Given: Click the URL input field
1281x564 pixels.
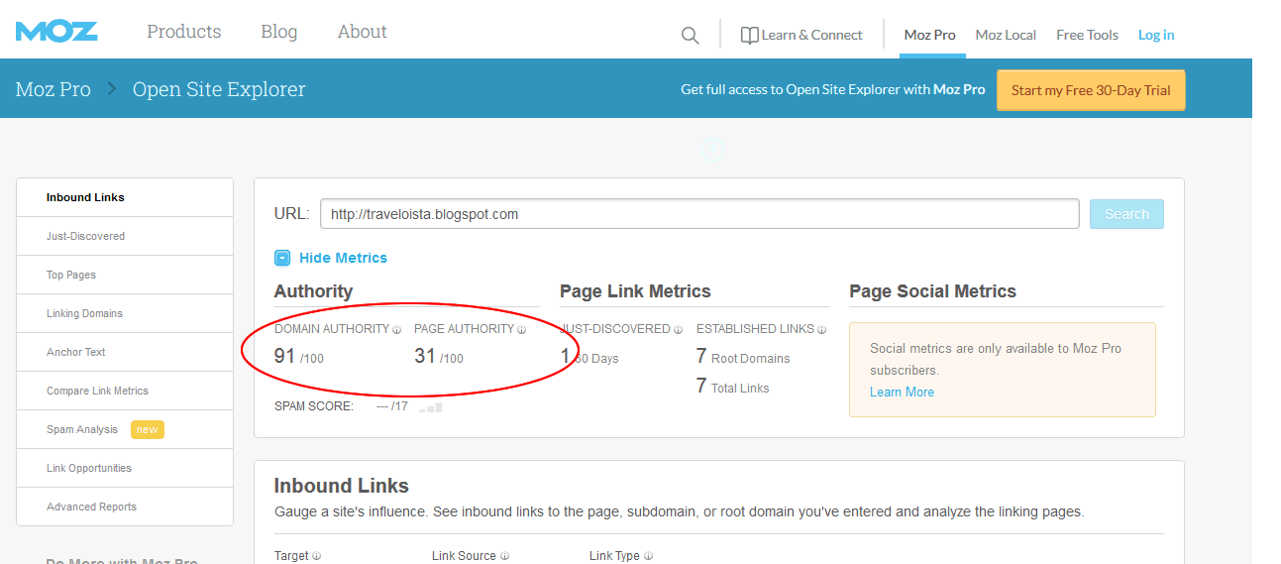Looking at the screenshot, I should 698,214.
